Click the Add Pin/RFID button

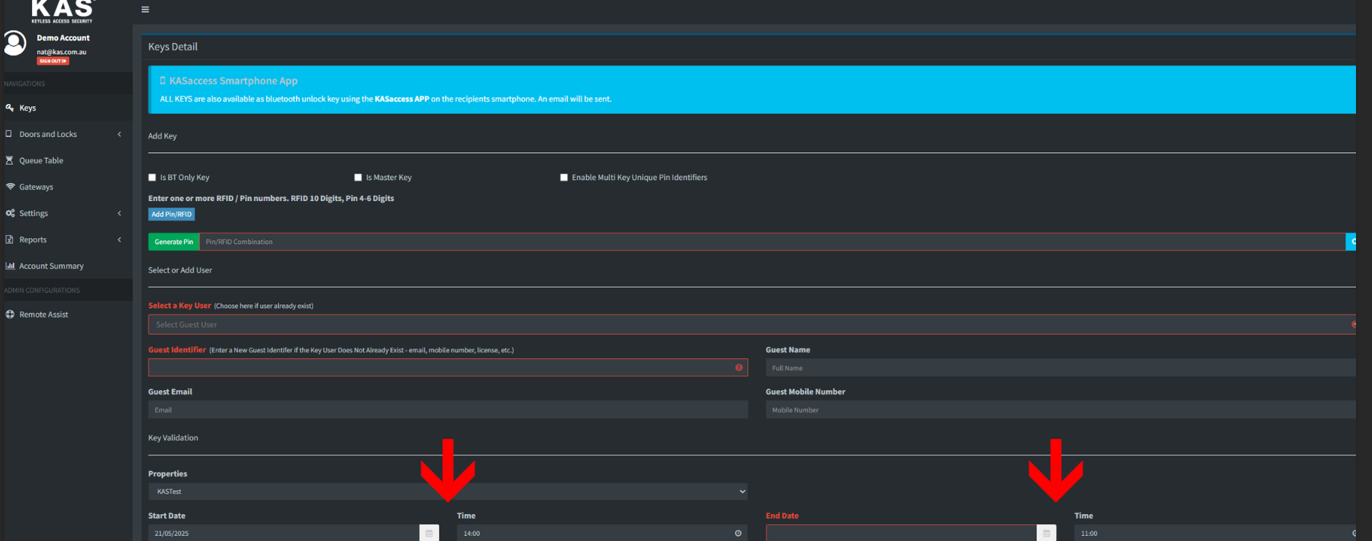pyautogui.click(x=172, y=214)
